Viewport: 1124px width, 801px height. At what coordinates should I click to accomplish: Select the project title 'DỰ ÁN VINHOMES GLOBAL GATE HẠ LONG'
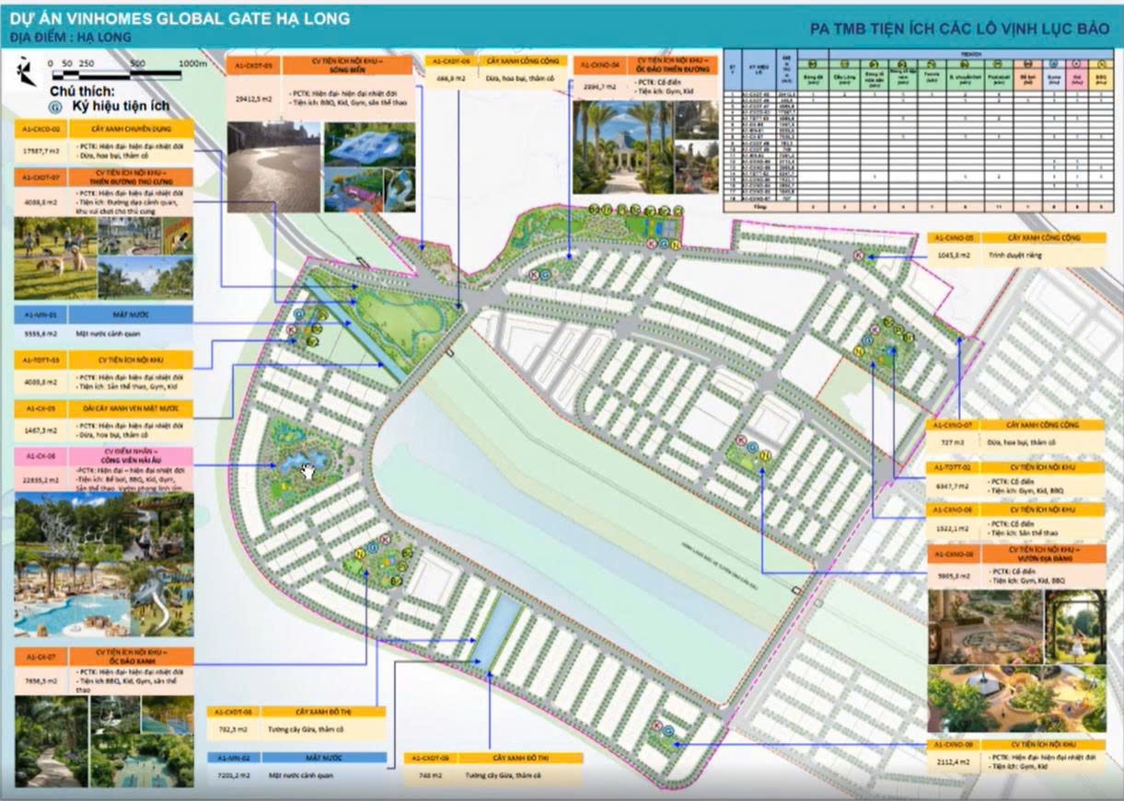(180, 18)
